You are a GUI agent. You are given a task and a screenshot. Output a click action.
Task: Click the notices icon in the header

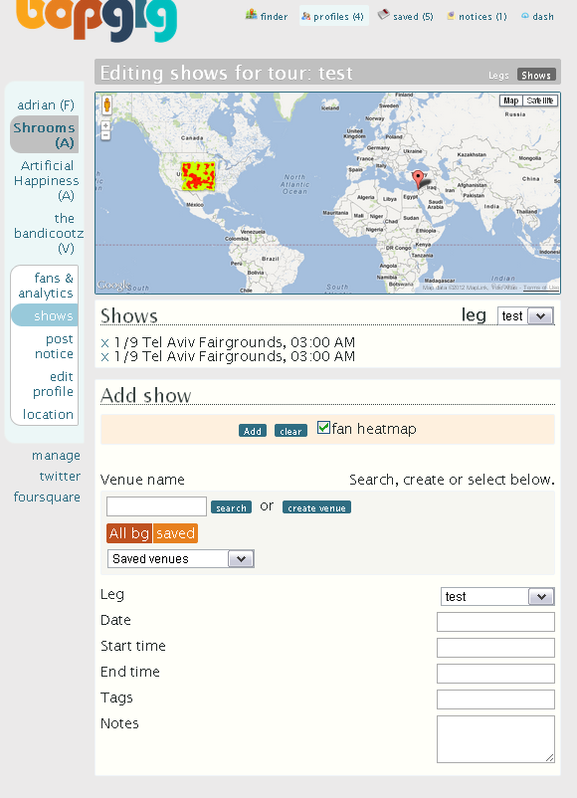tap(451, 16)
